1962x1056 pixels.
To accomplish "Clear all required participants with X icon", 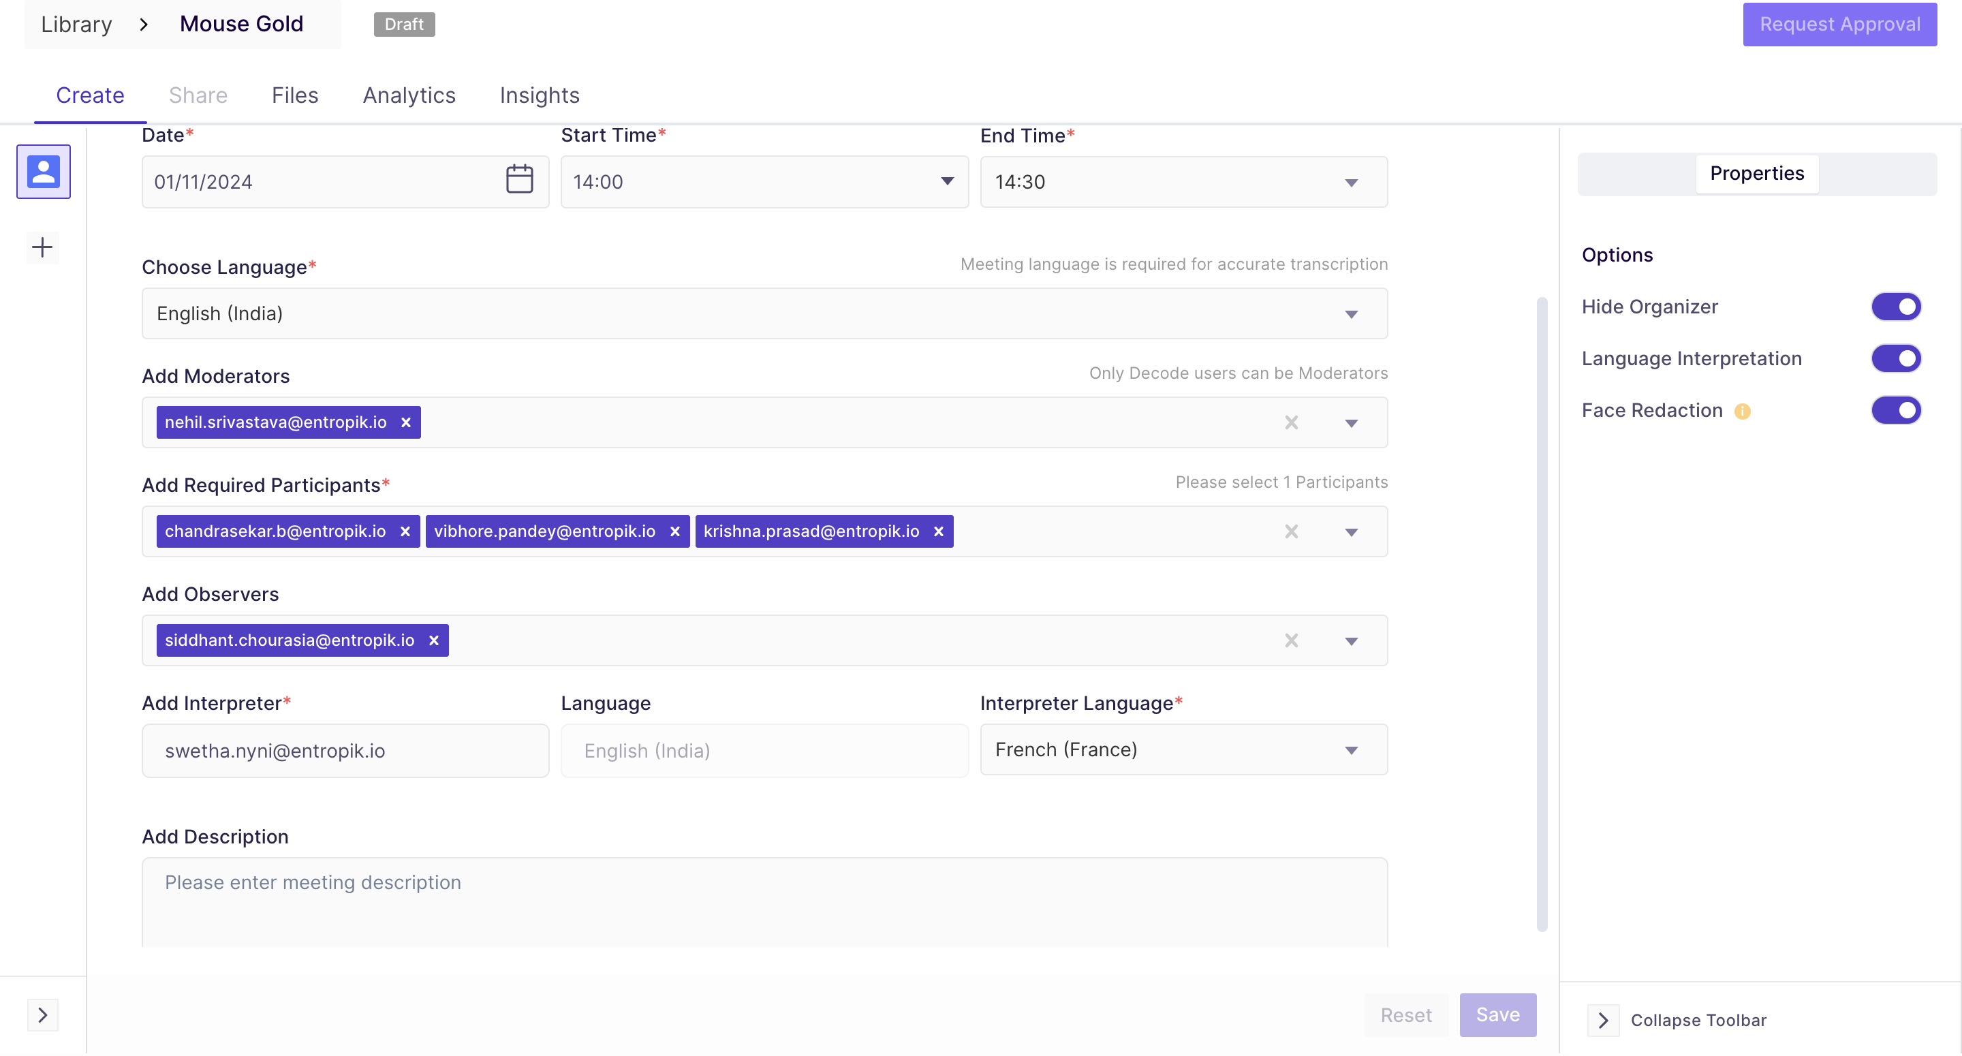I will click(x=1292, y=532).
